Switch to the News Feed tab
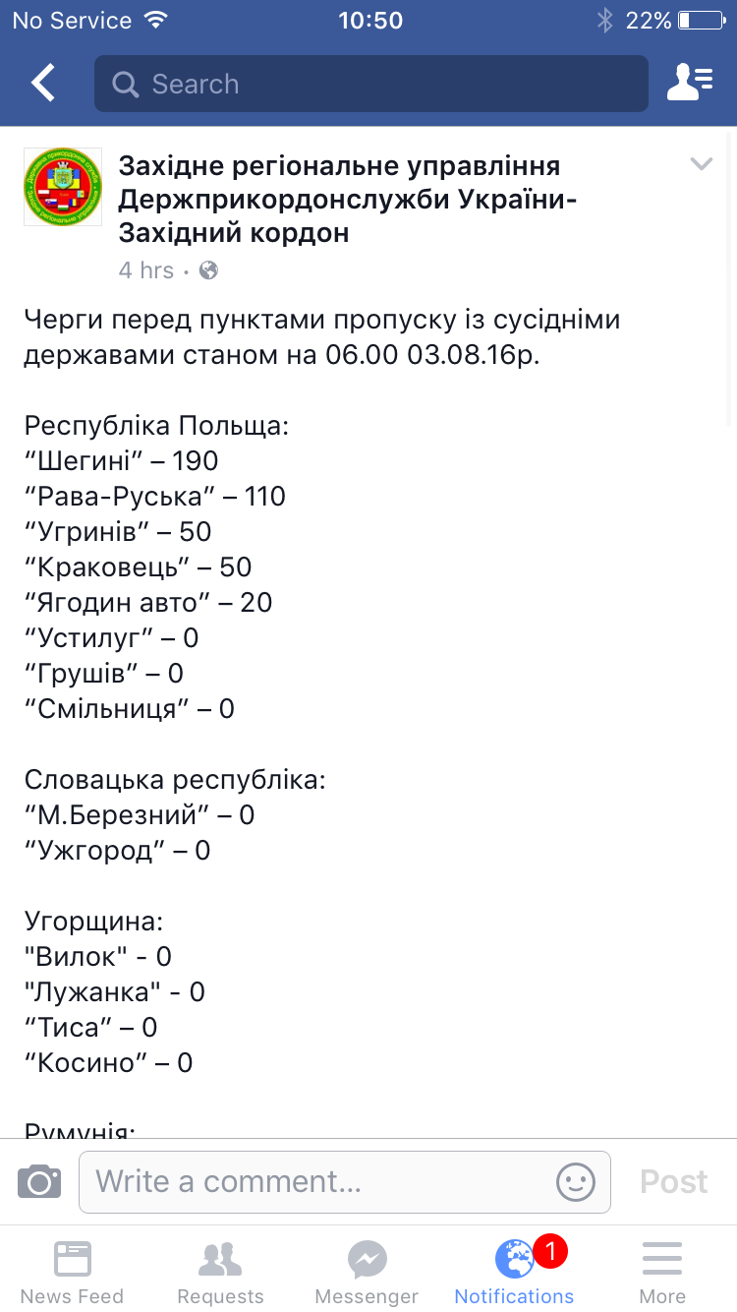The image size is (737, 1312). click(72, 1271)
